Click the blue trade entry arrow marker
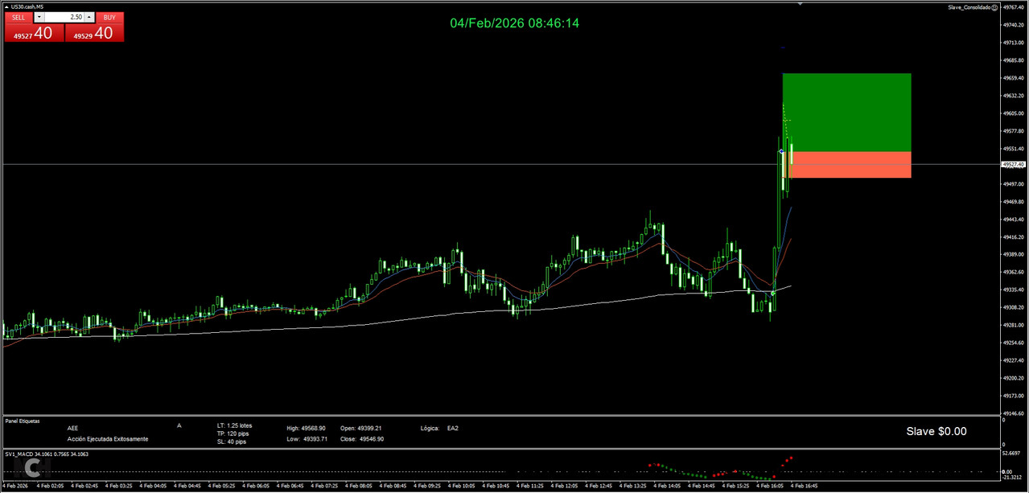 pyautogui.click(x=780, y=151)
